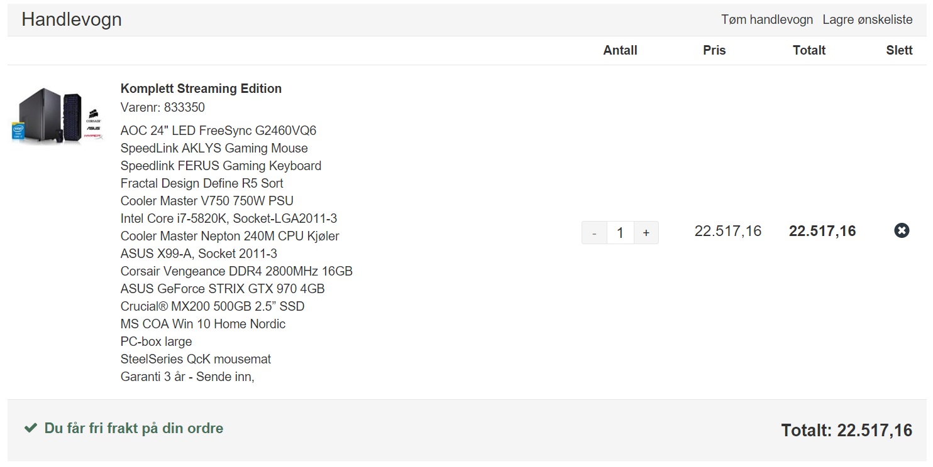Select the Varenr: 833350 text

(x=163, y=107)
